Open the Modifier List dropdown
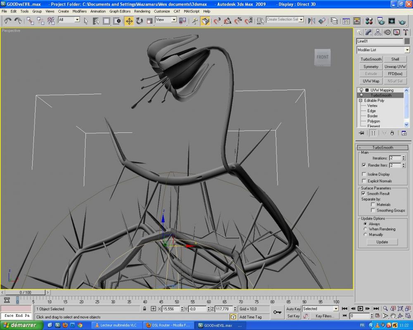 407,50
